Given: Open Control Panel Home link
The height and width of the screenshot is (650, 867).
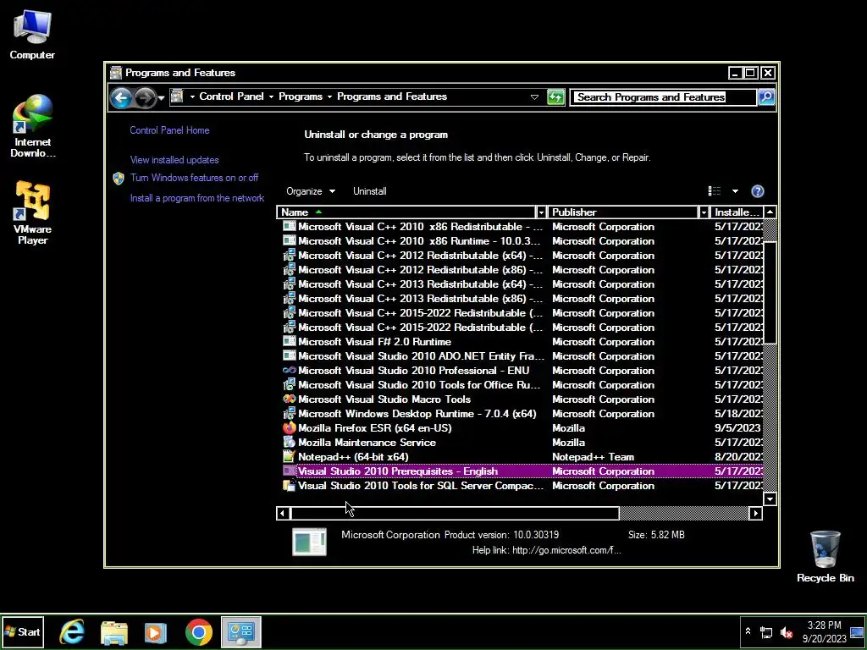Looking at the screenshot, I should (x=169, y=130).
